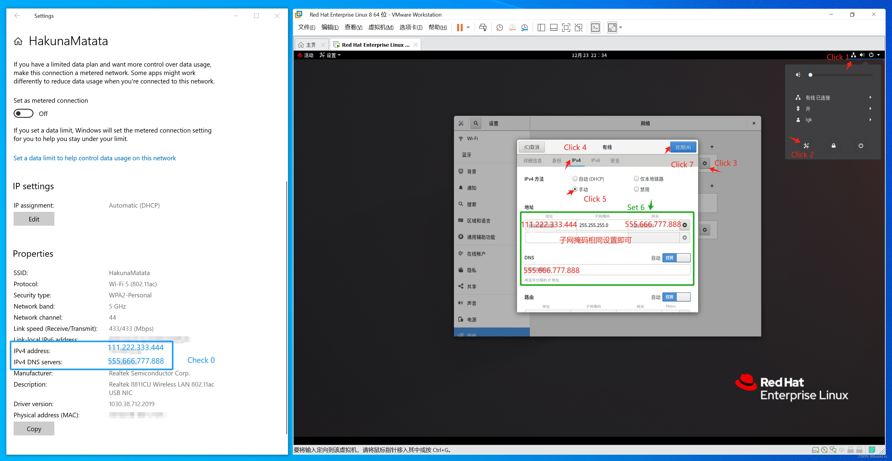
Task: Toggle the DNS 自动 switch
Action: (x=676, y=258)
